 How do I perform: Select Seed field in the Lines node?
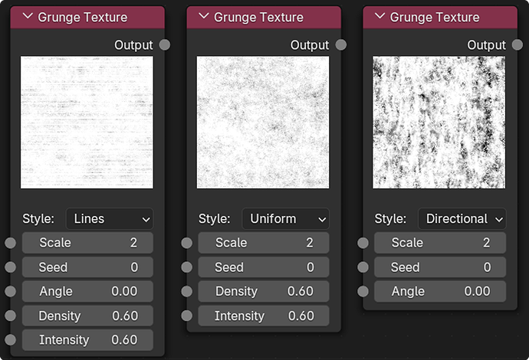point(87,267)
